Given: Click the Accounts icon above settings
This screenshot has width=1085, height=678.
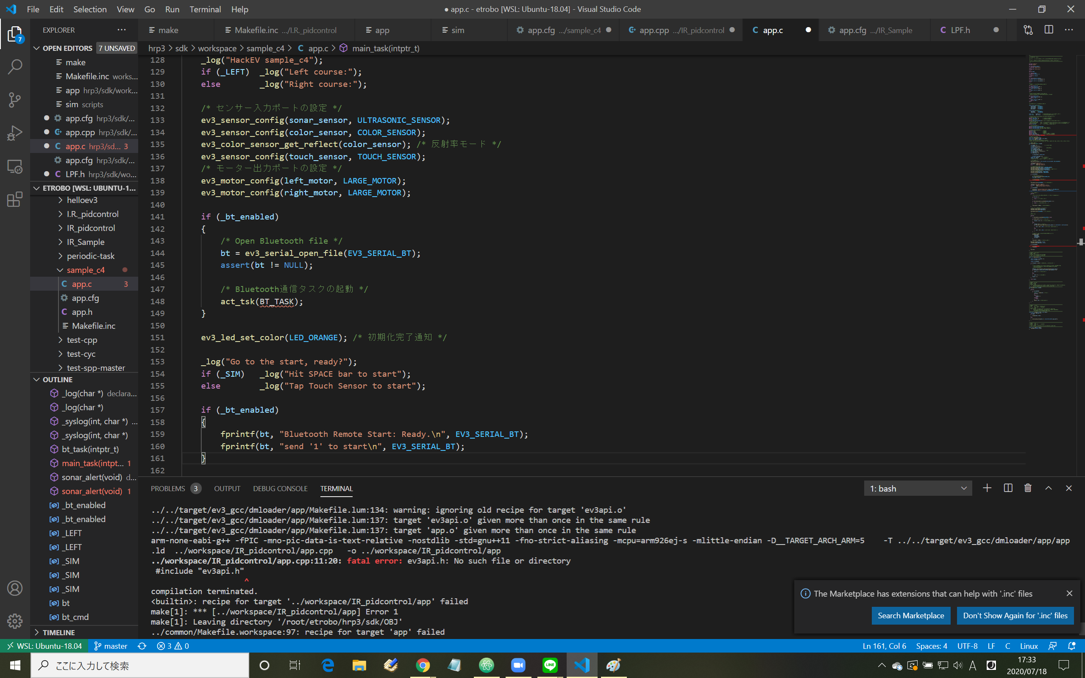Looking at the screenshot, I should 15,588.
